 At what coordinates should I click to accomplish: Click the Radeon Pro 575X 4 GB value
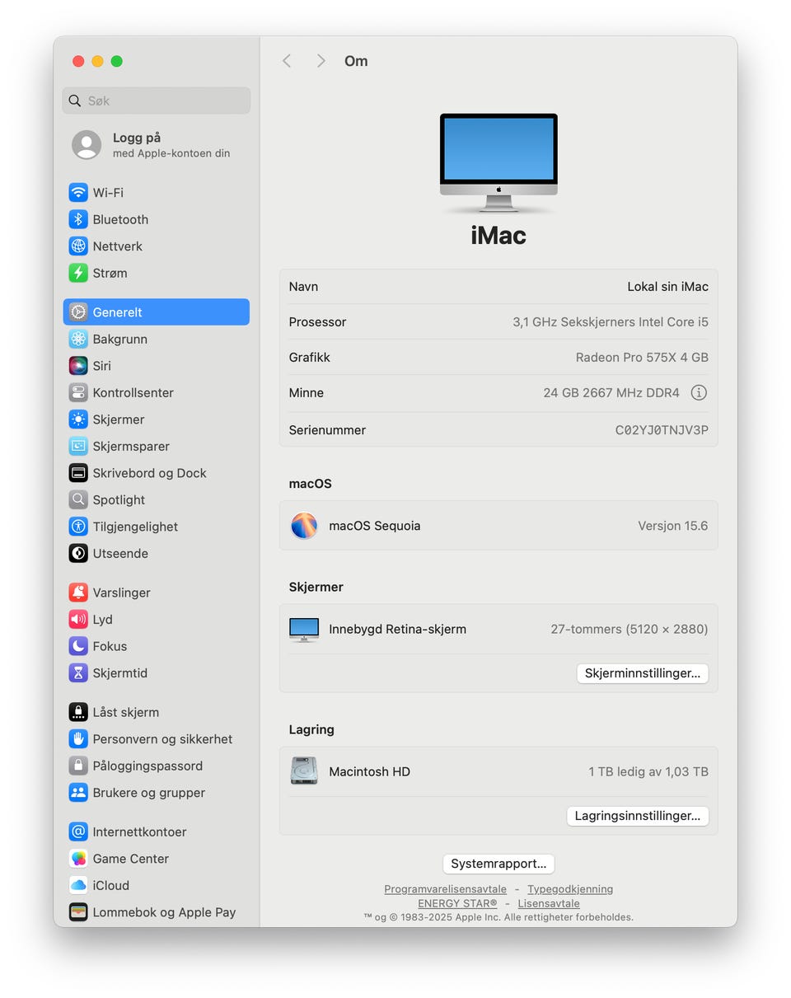point(642,358)
